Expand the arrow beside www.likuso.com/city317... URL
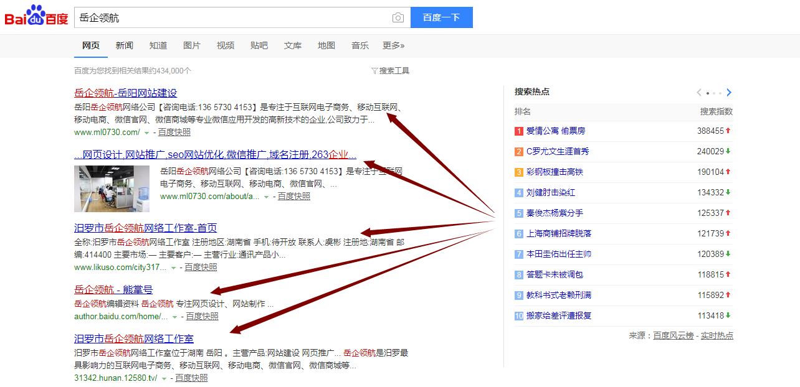 [x=174, y=268]
